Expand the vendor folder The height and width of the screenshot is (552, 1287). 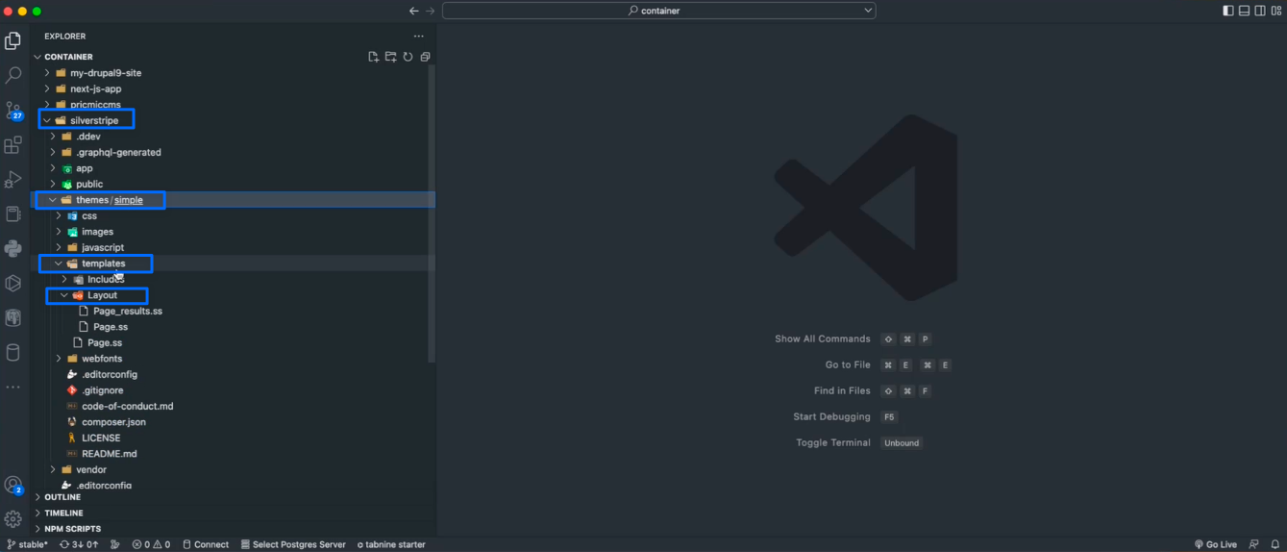click(53, 469)
